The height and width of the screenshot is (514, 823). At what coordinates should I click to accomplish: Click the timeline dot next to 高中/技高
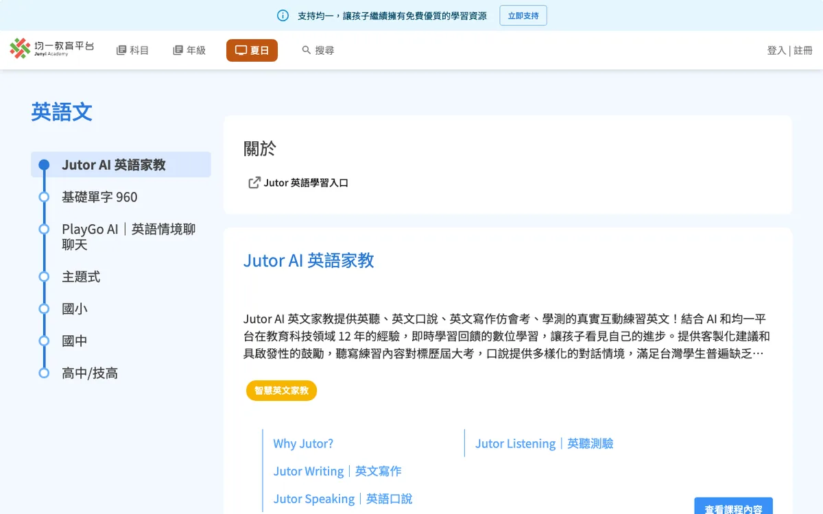click(44, 374)
